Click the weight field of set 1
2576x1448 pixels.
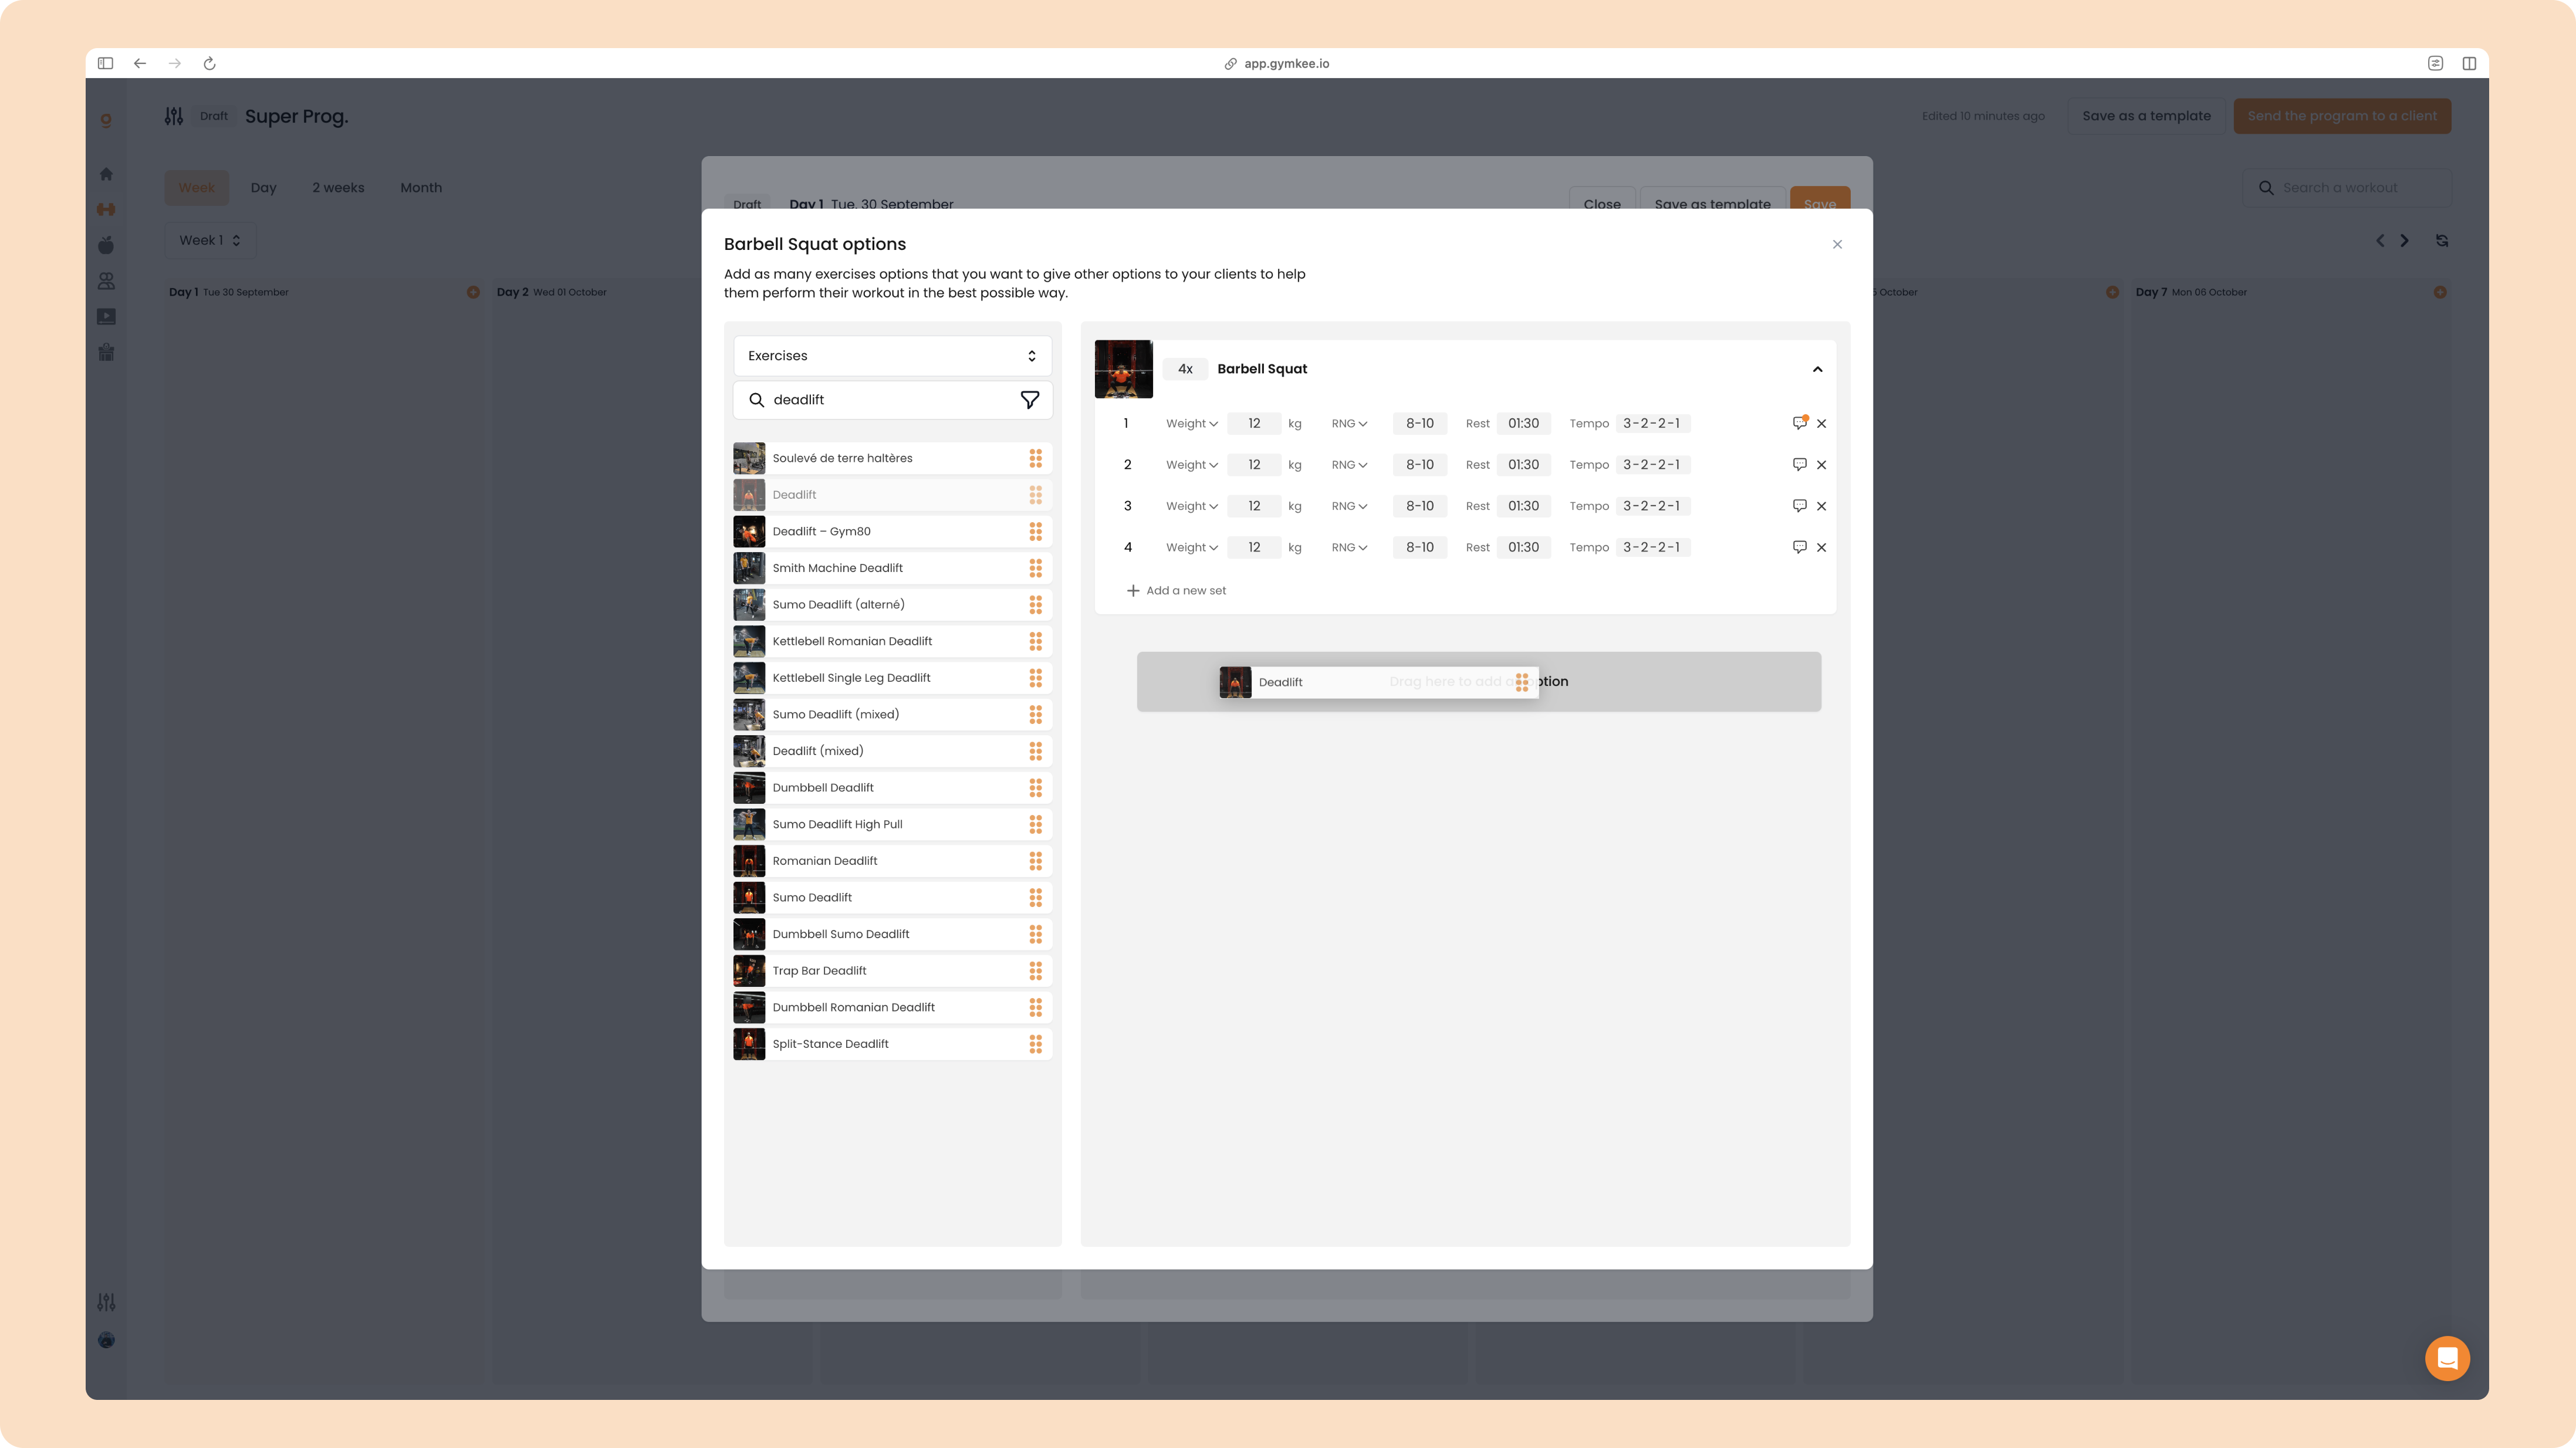click(1254, 424)
